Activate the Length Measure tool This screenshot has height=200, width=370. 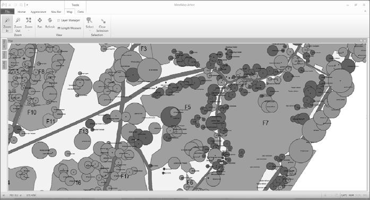coord(69,28)
